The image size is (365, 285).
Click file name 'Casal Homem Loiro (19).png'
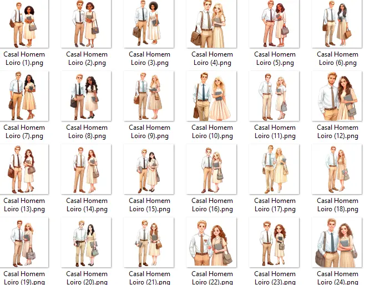pyautogui.click(x=24, y=278)
